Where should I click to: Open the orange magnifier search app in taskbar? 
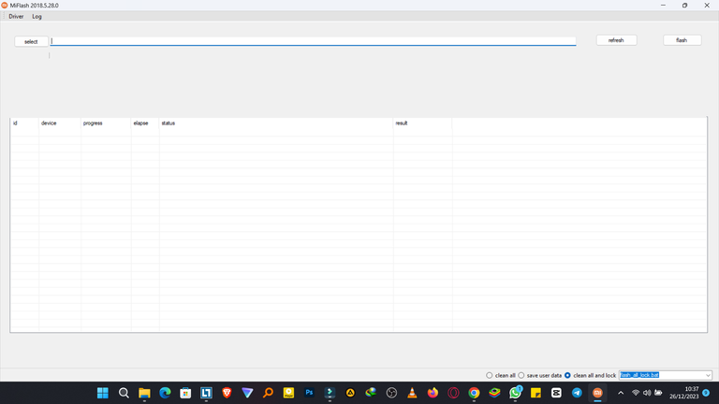click(x=268, y=393)
